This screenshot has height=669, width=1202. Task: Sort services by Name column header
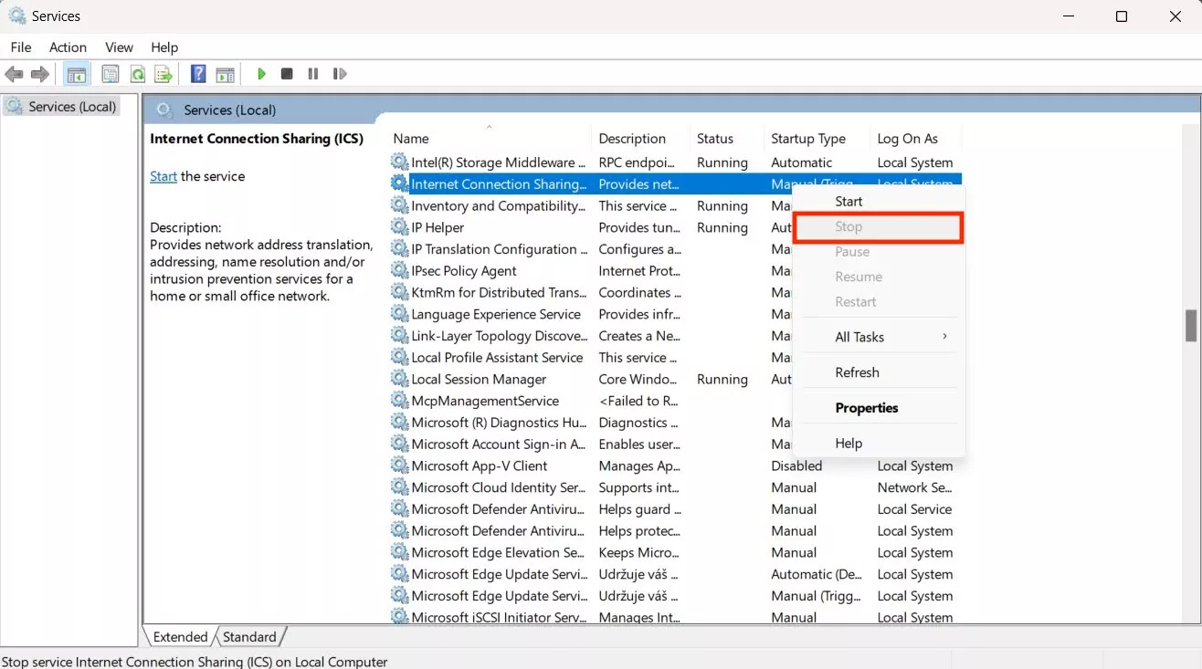coord(411,139)
